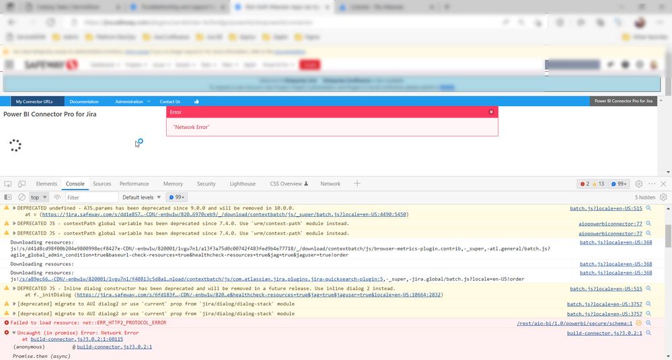Image resolution: width=672 pixels, height=360 pixels.
Task: Clear the console with the ban icon
Action: (22, 197)
